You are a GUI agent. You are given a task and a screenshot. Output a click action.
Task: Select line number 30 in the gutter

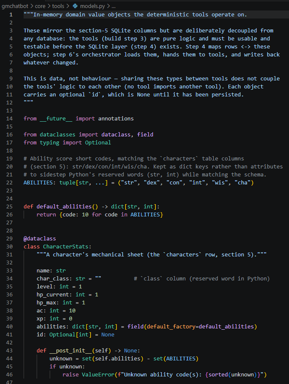(9, 247)
